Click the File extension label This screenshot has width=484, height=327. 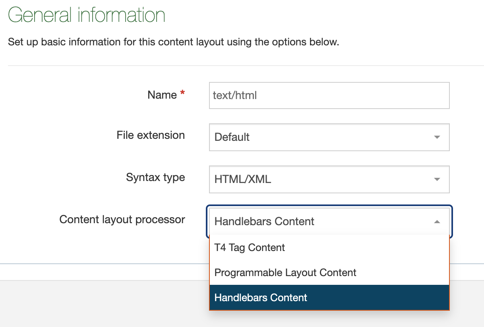150,135
